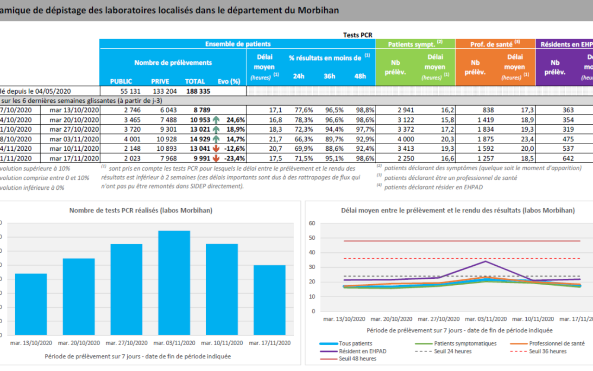Screen dimensions: 593x371
Task: Click the green up arrow beside 14,7%
Action: point(216,139)
